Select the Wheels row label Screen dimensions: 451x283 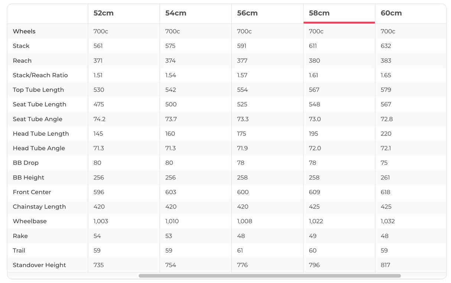[24, 32]
